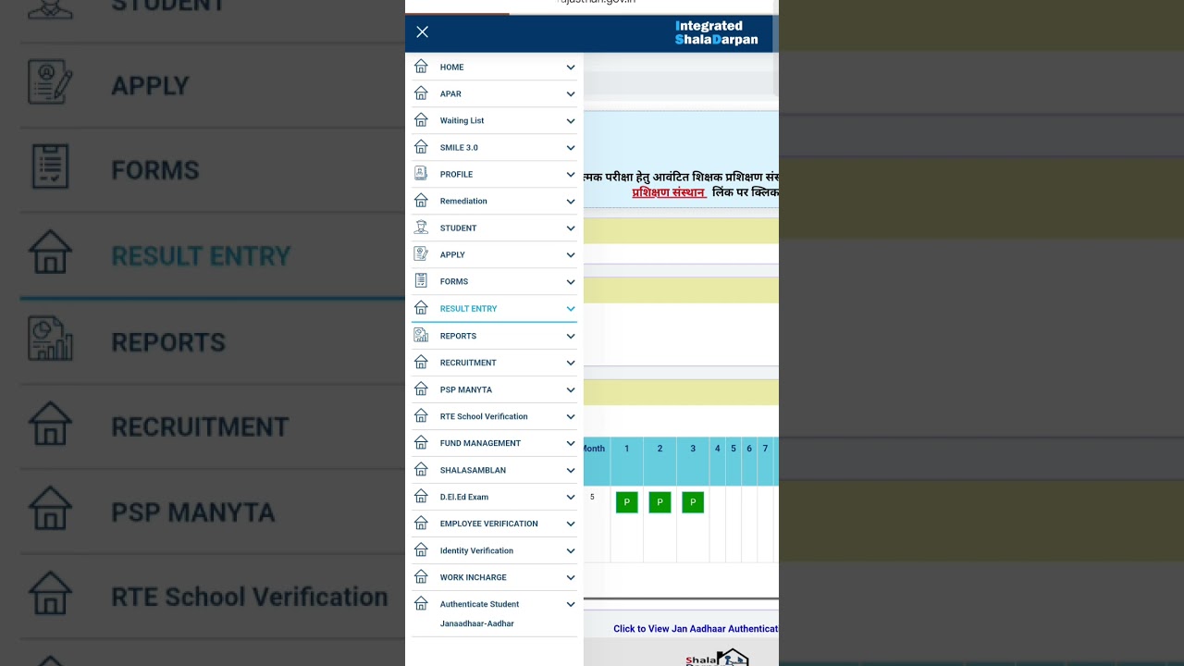The height and width of the screenshot is (666, 1184).
Task: Click the house icon beside PSP MANYTA
Action: point(421,389)
